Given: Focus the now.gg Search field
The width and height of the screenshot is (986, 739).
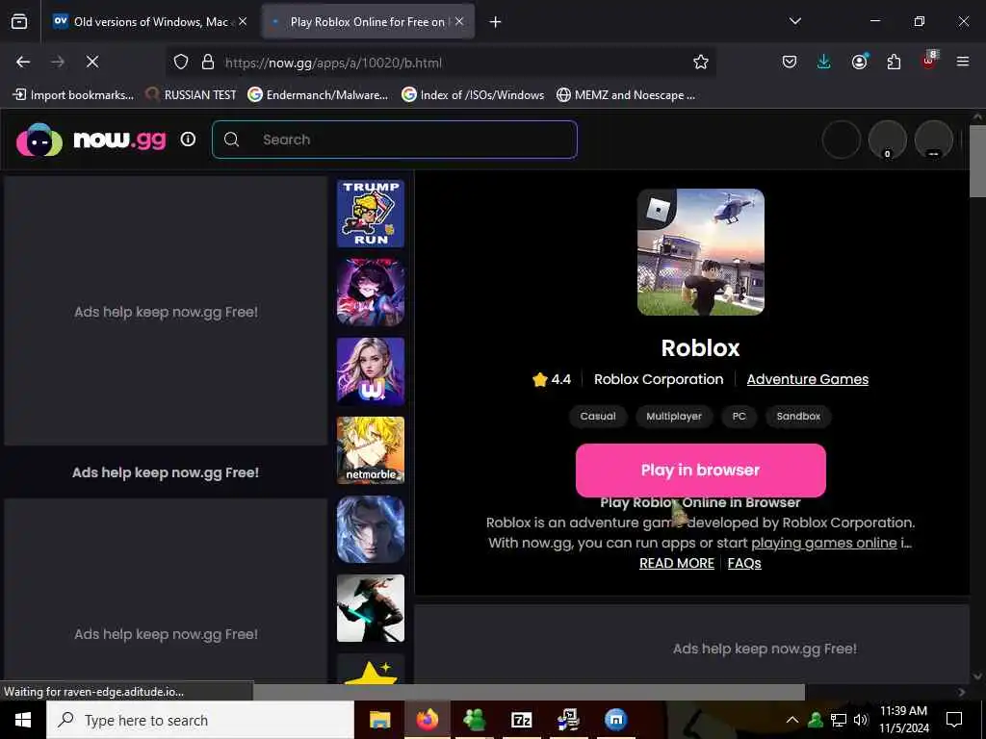Looking at the screenshot, I should pos(394,140).
